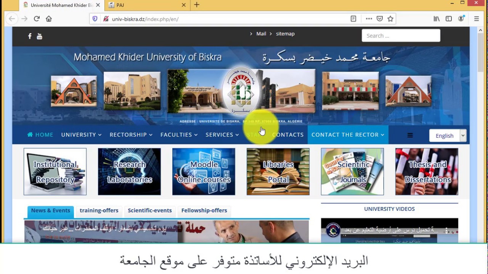The width and height of the screenshot is (488, 274).
Task: Expand the CONTACT THE RECTOR dropdown
Action: [348, 135]
